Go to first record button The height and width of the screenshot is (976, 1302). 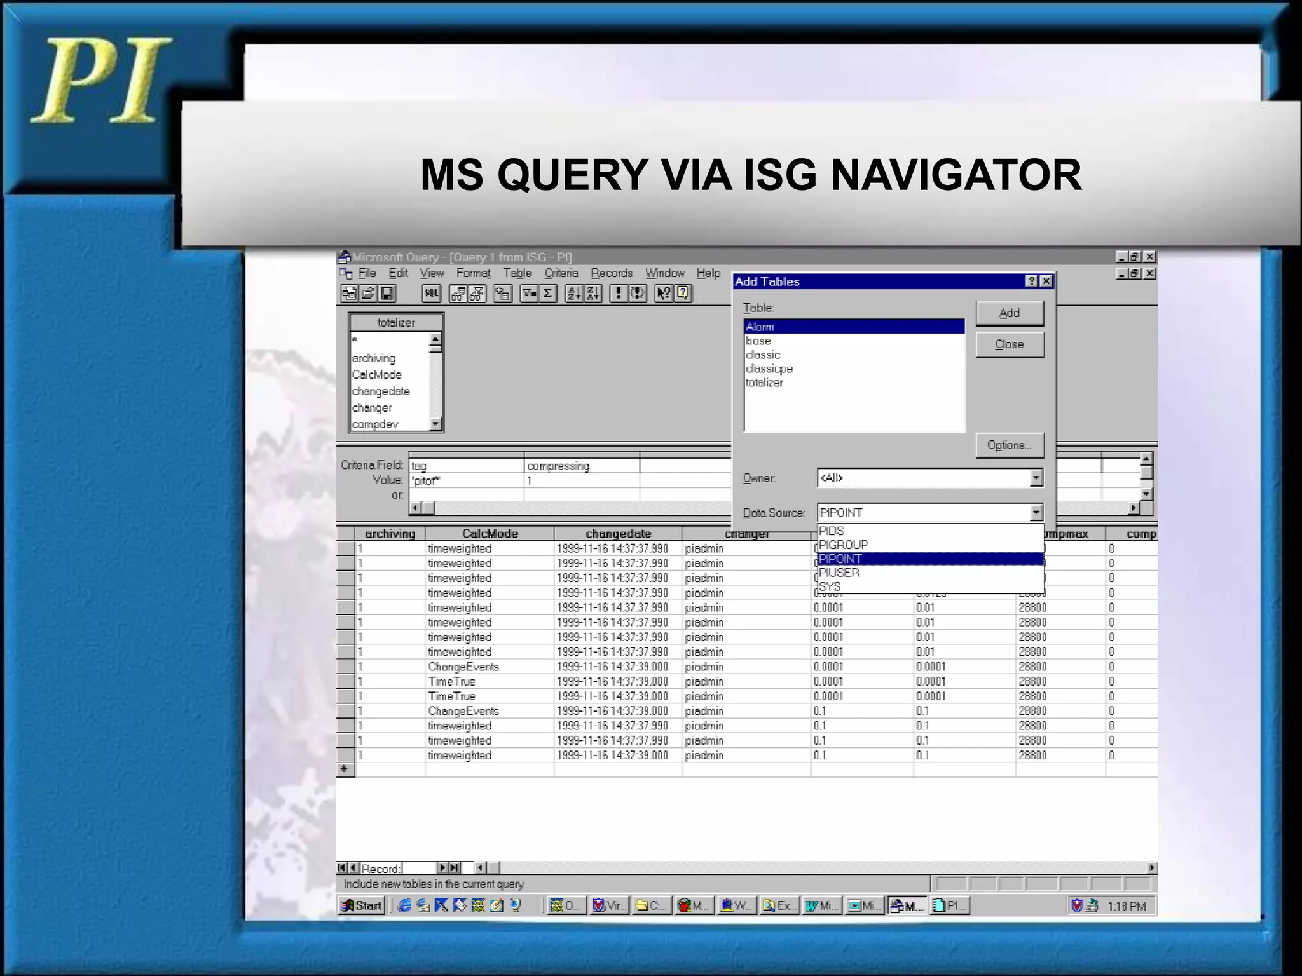(x=342, y=868)
